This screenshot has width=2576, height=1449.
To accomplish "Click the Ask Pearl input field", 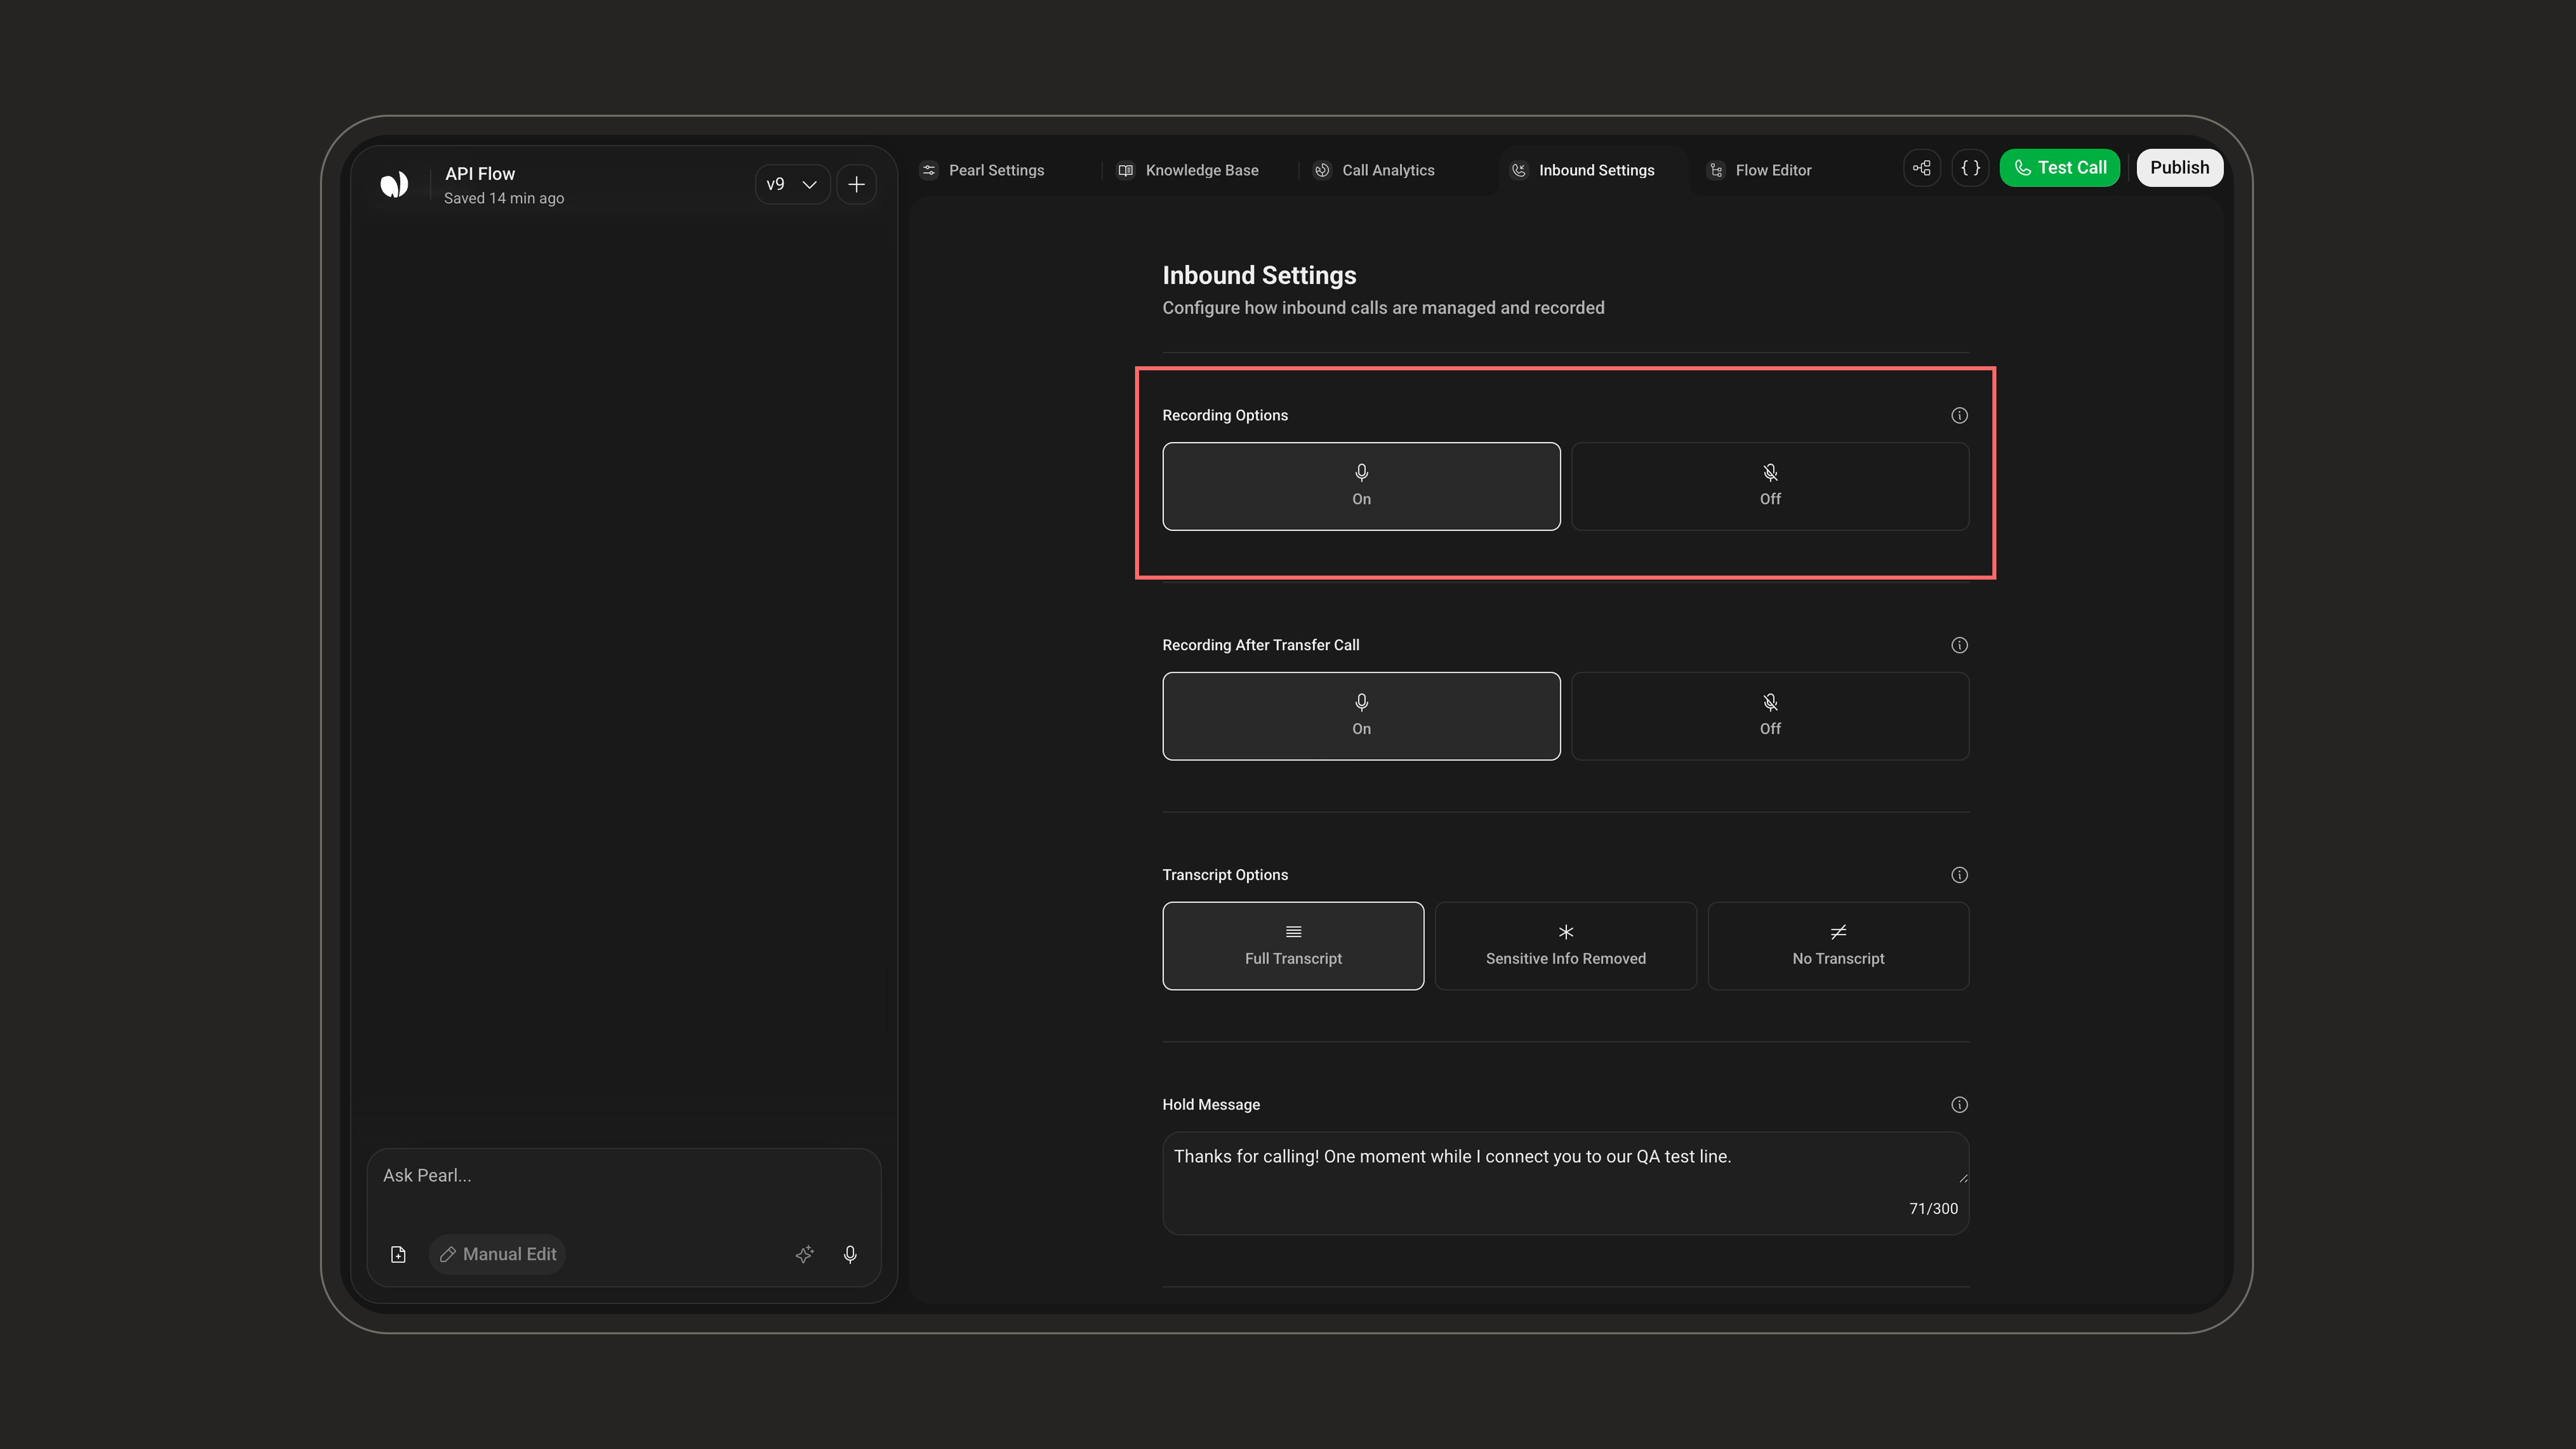I will (x=624, y=1176).
